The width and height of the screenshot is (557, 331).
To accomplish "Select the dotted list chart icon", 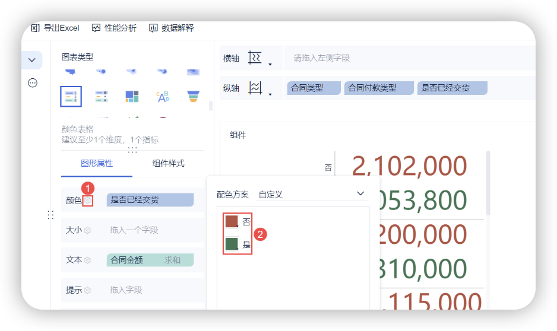I will (x=102, y=96).
